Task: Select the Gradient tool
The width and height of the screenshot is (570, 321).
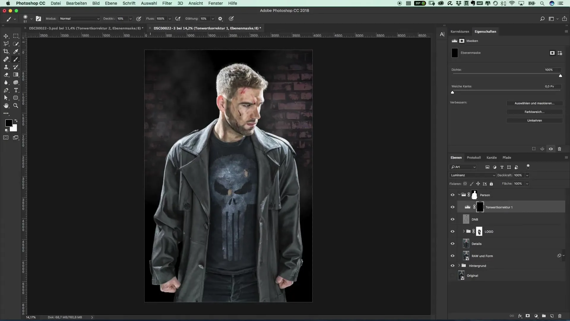Action: pyautogui.click(x=16, y=75)
